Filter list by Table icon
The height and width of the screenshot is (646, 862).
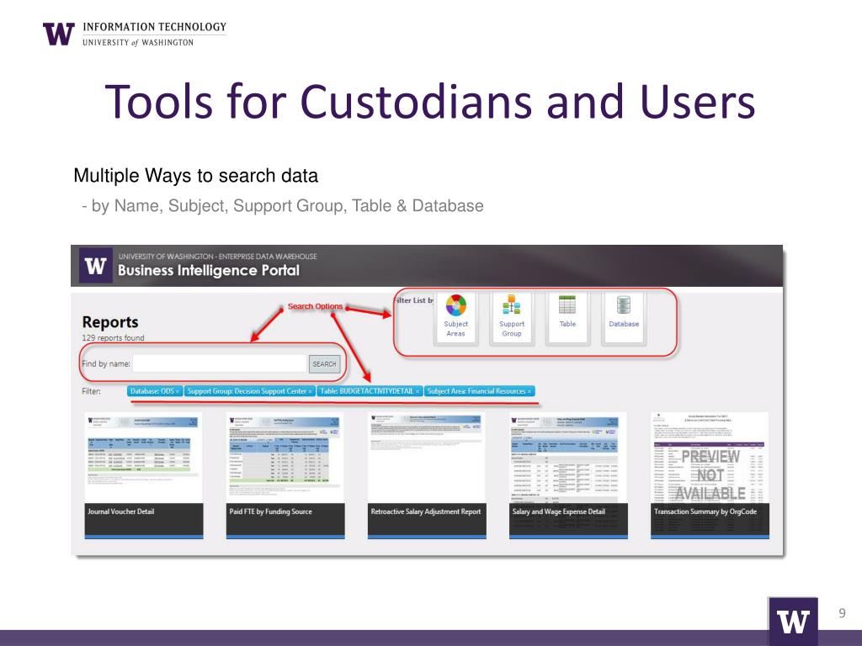pyautogui.click(x=567, y=317)
